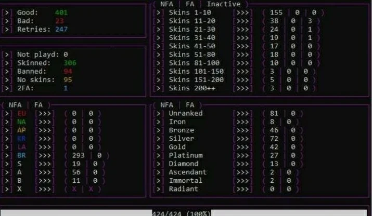This screenshot has height=216, width=372.
Task: Click the [>] marker beside Good
Action: [8, 12]
